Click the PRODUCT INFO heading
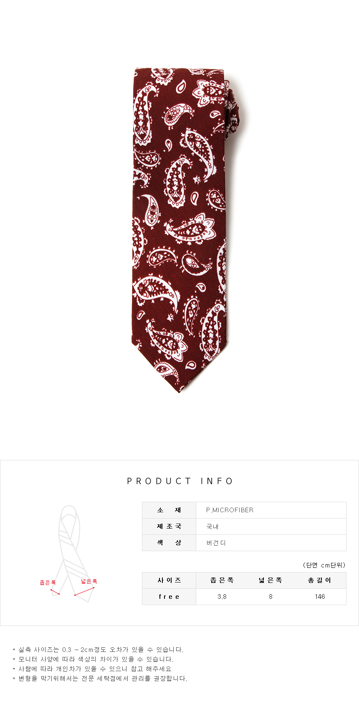The width and height of the screenshot is (359, 723). click(x=180, y=481)
